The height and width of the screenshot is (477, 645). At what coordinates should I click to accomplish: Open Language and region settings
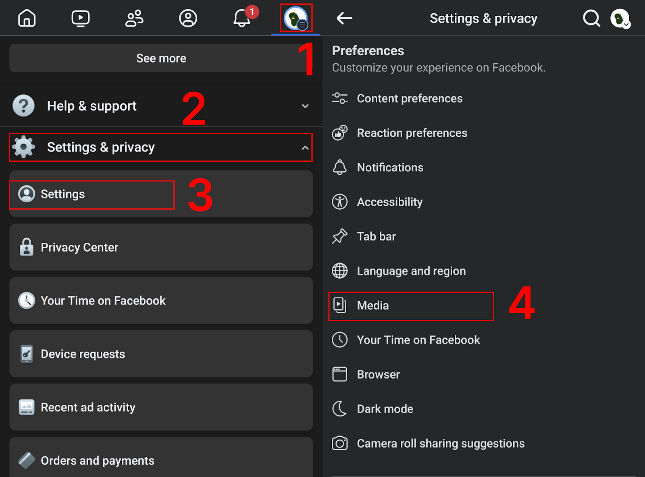tap(484, 271)
